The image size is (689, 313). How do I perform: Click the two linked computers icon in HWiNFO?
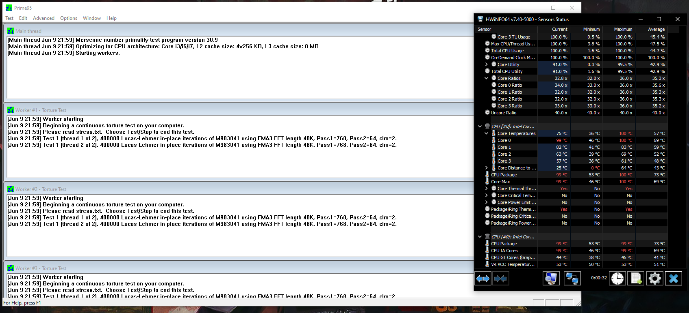pos(572,279)
